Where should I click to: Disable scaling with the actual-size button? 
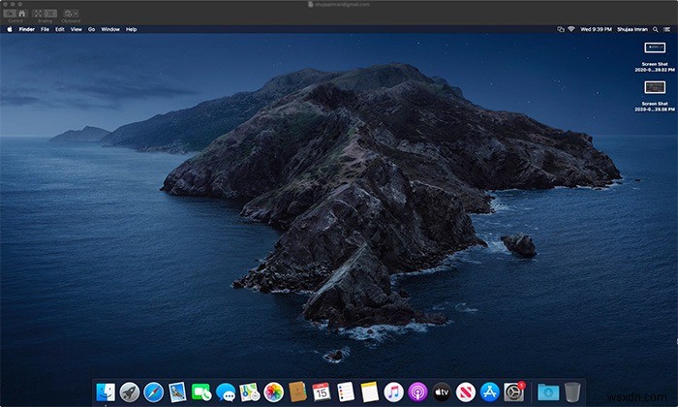coord(39,14)
